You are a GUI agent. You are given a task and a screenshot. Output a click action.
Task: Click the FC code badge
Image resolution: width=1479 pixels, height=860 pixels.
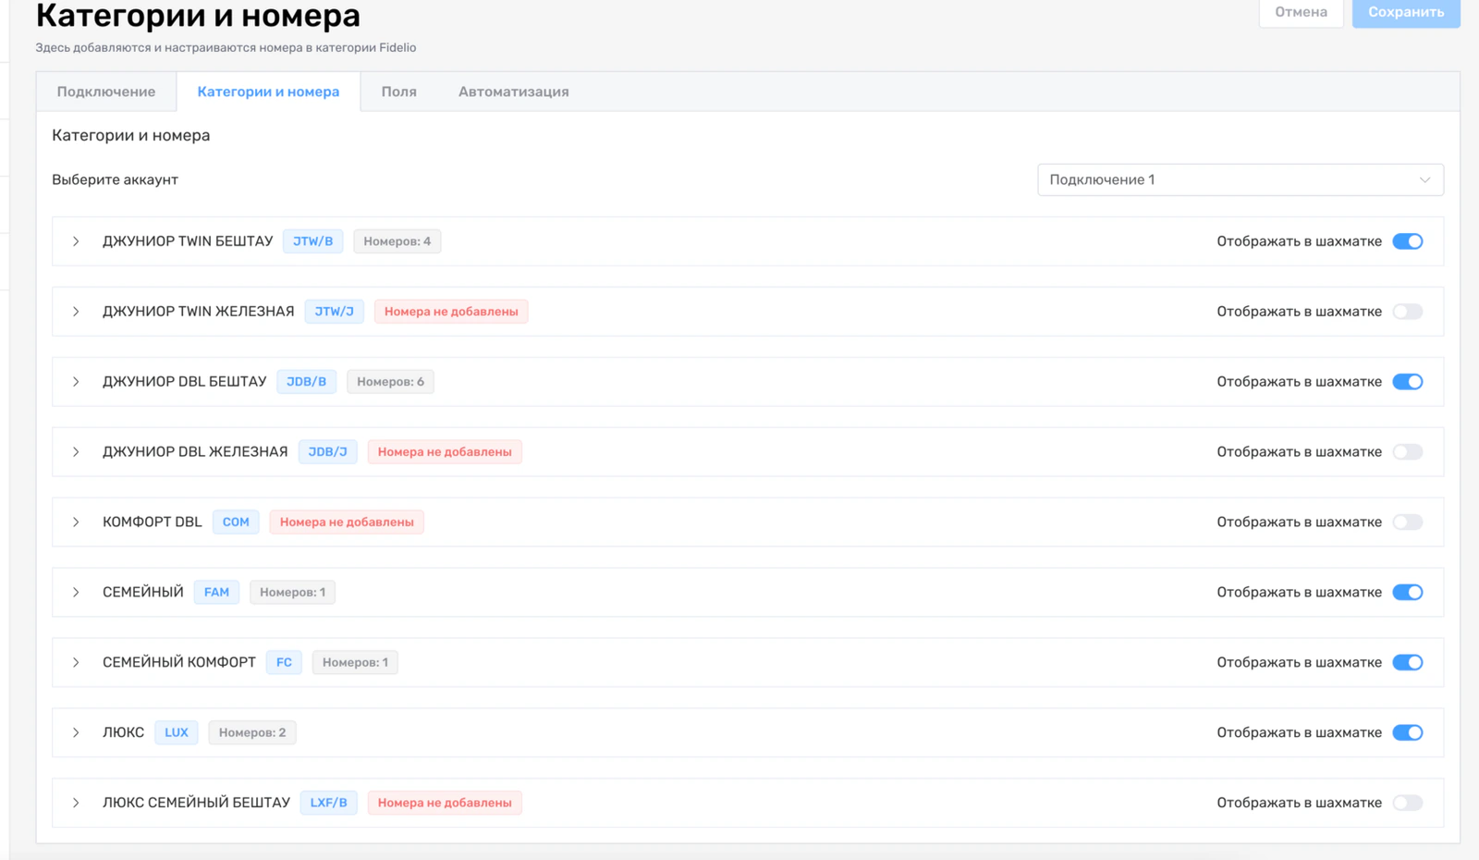pyautogui.click(x=284, y=663)
